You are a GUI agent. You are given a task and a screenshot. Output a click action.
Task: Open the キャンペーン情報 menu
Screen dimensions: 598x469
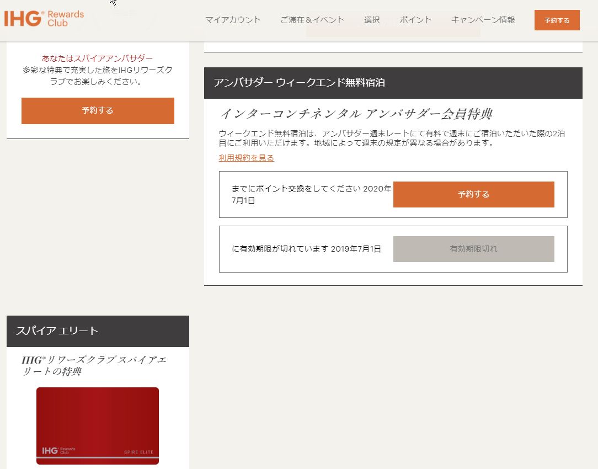483,20
